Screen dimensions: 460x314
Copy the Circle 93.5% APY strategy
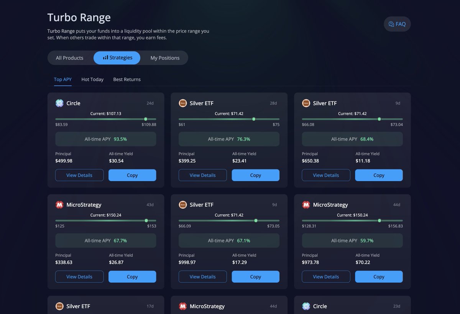[132, 175]
